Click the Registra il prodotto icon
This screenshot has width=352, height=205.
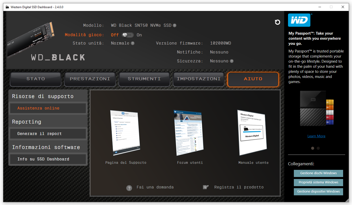pos(206,187)
